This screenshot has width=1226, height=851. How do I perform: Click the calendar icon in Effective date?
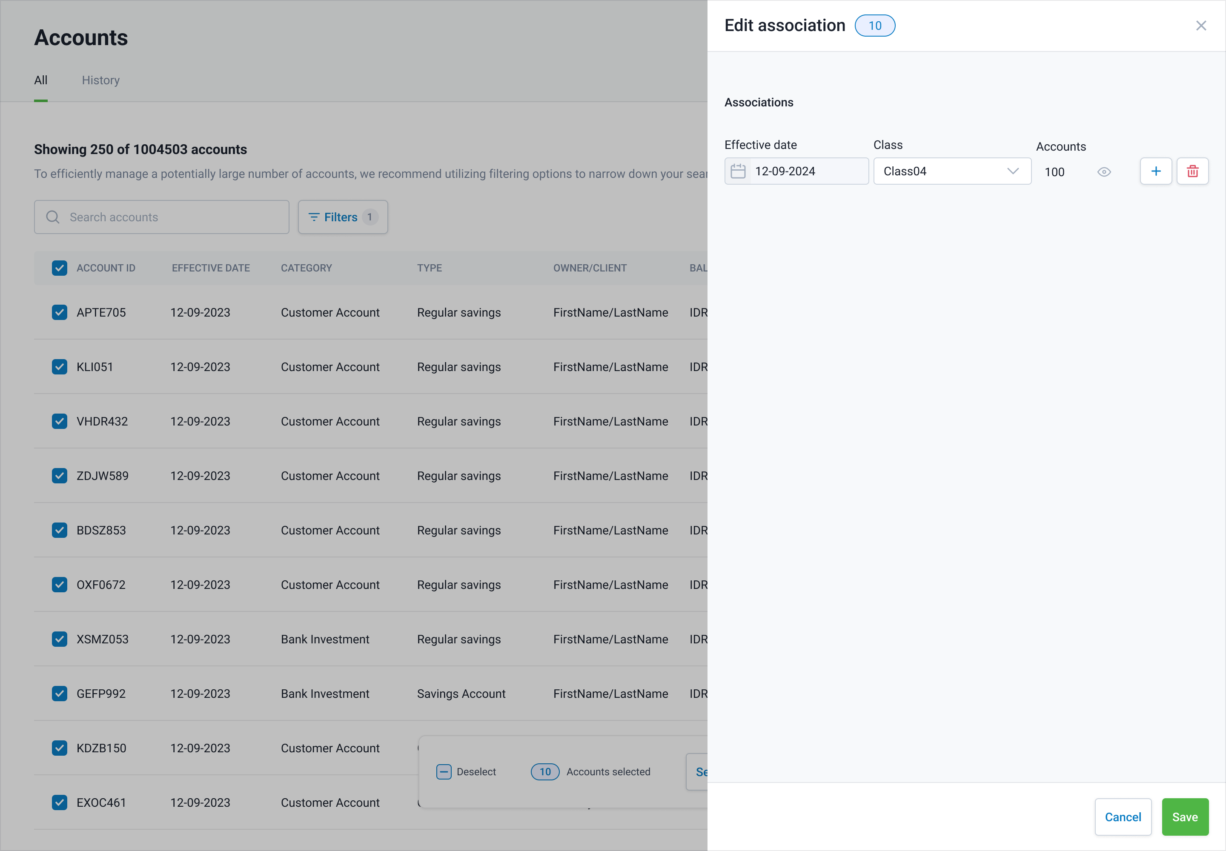(738, 171)
